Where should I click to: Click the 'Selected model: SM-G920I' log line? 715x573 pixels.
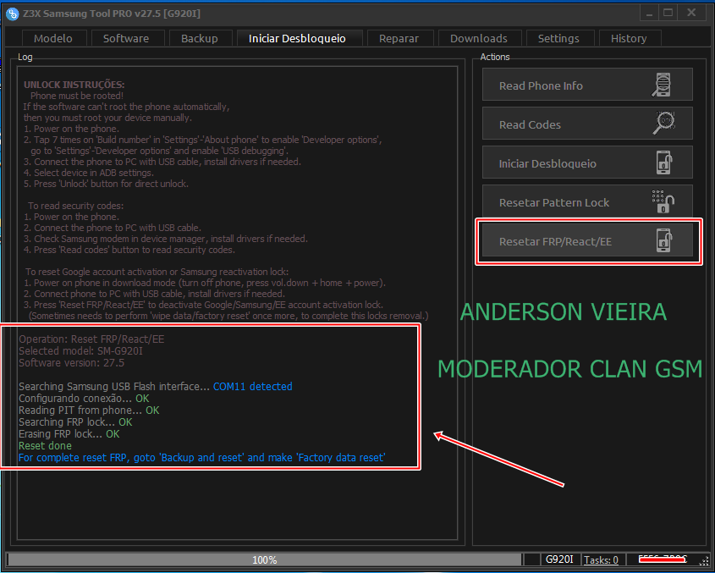coord(80,351)
